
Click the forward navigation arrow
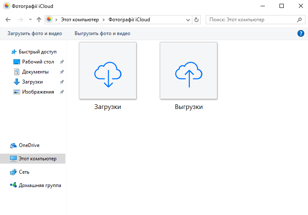point(21,20)
